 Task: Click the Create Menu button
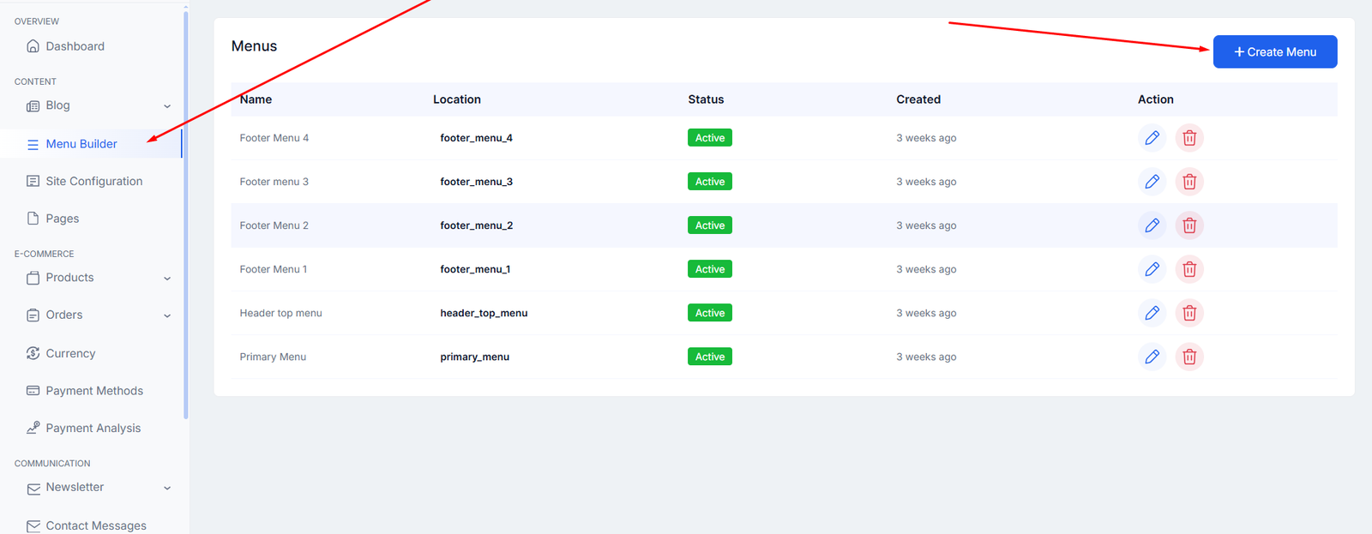1275,51
